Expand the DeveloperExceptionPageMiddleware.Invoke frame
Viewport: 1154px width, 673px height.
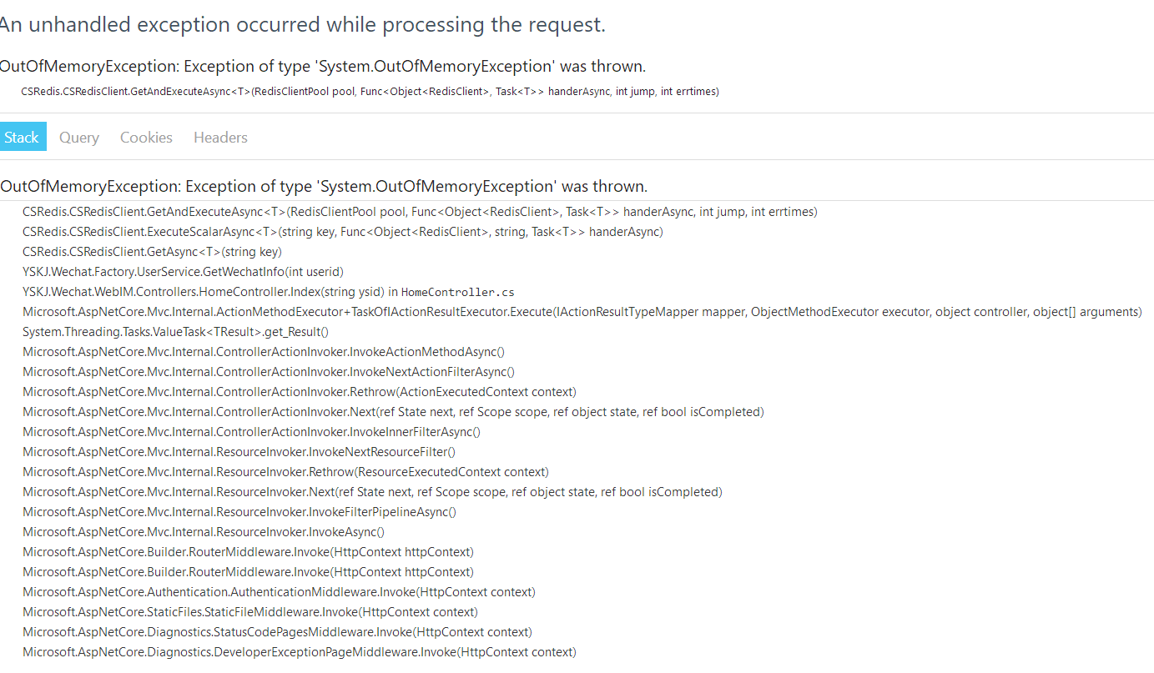point(299,651)
